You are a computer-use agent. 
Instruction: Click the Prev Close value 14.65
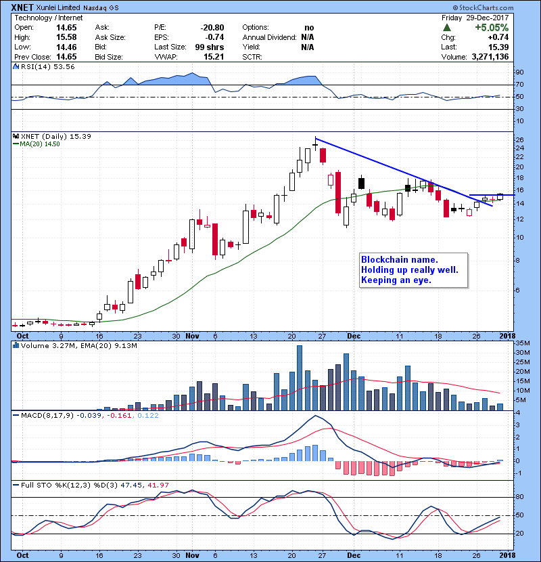tap(66, 57)
